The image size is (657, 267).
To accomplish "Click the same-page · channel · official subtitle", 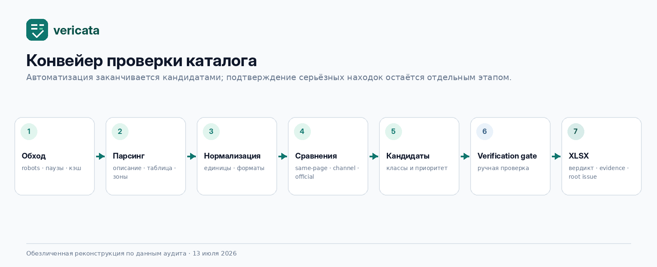I will click(x=327, y=172).
